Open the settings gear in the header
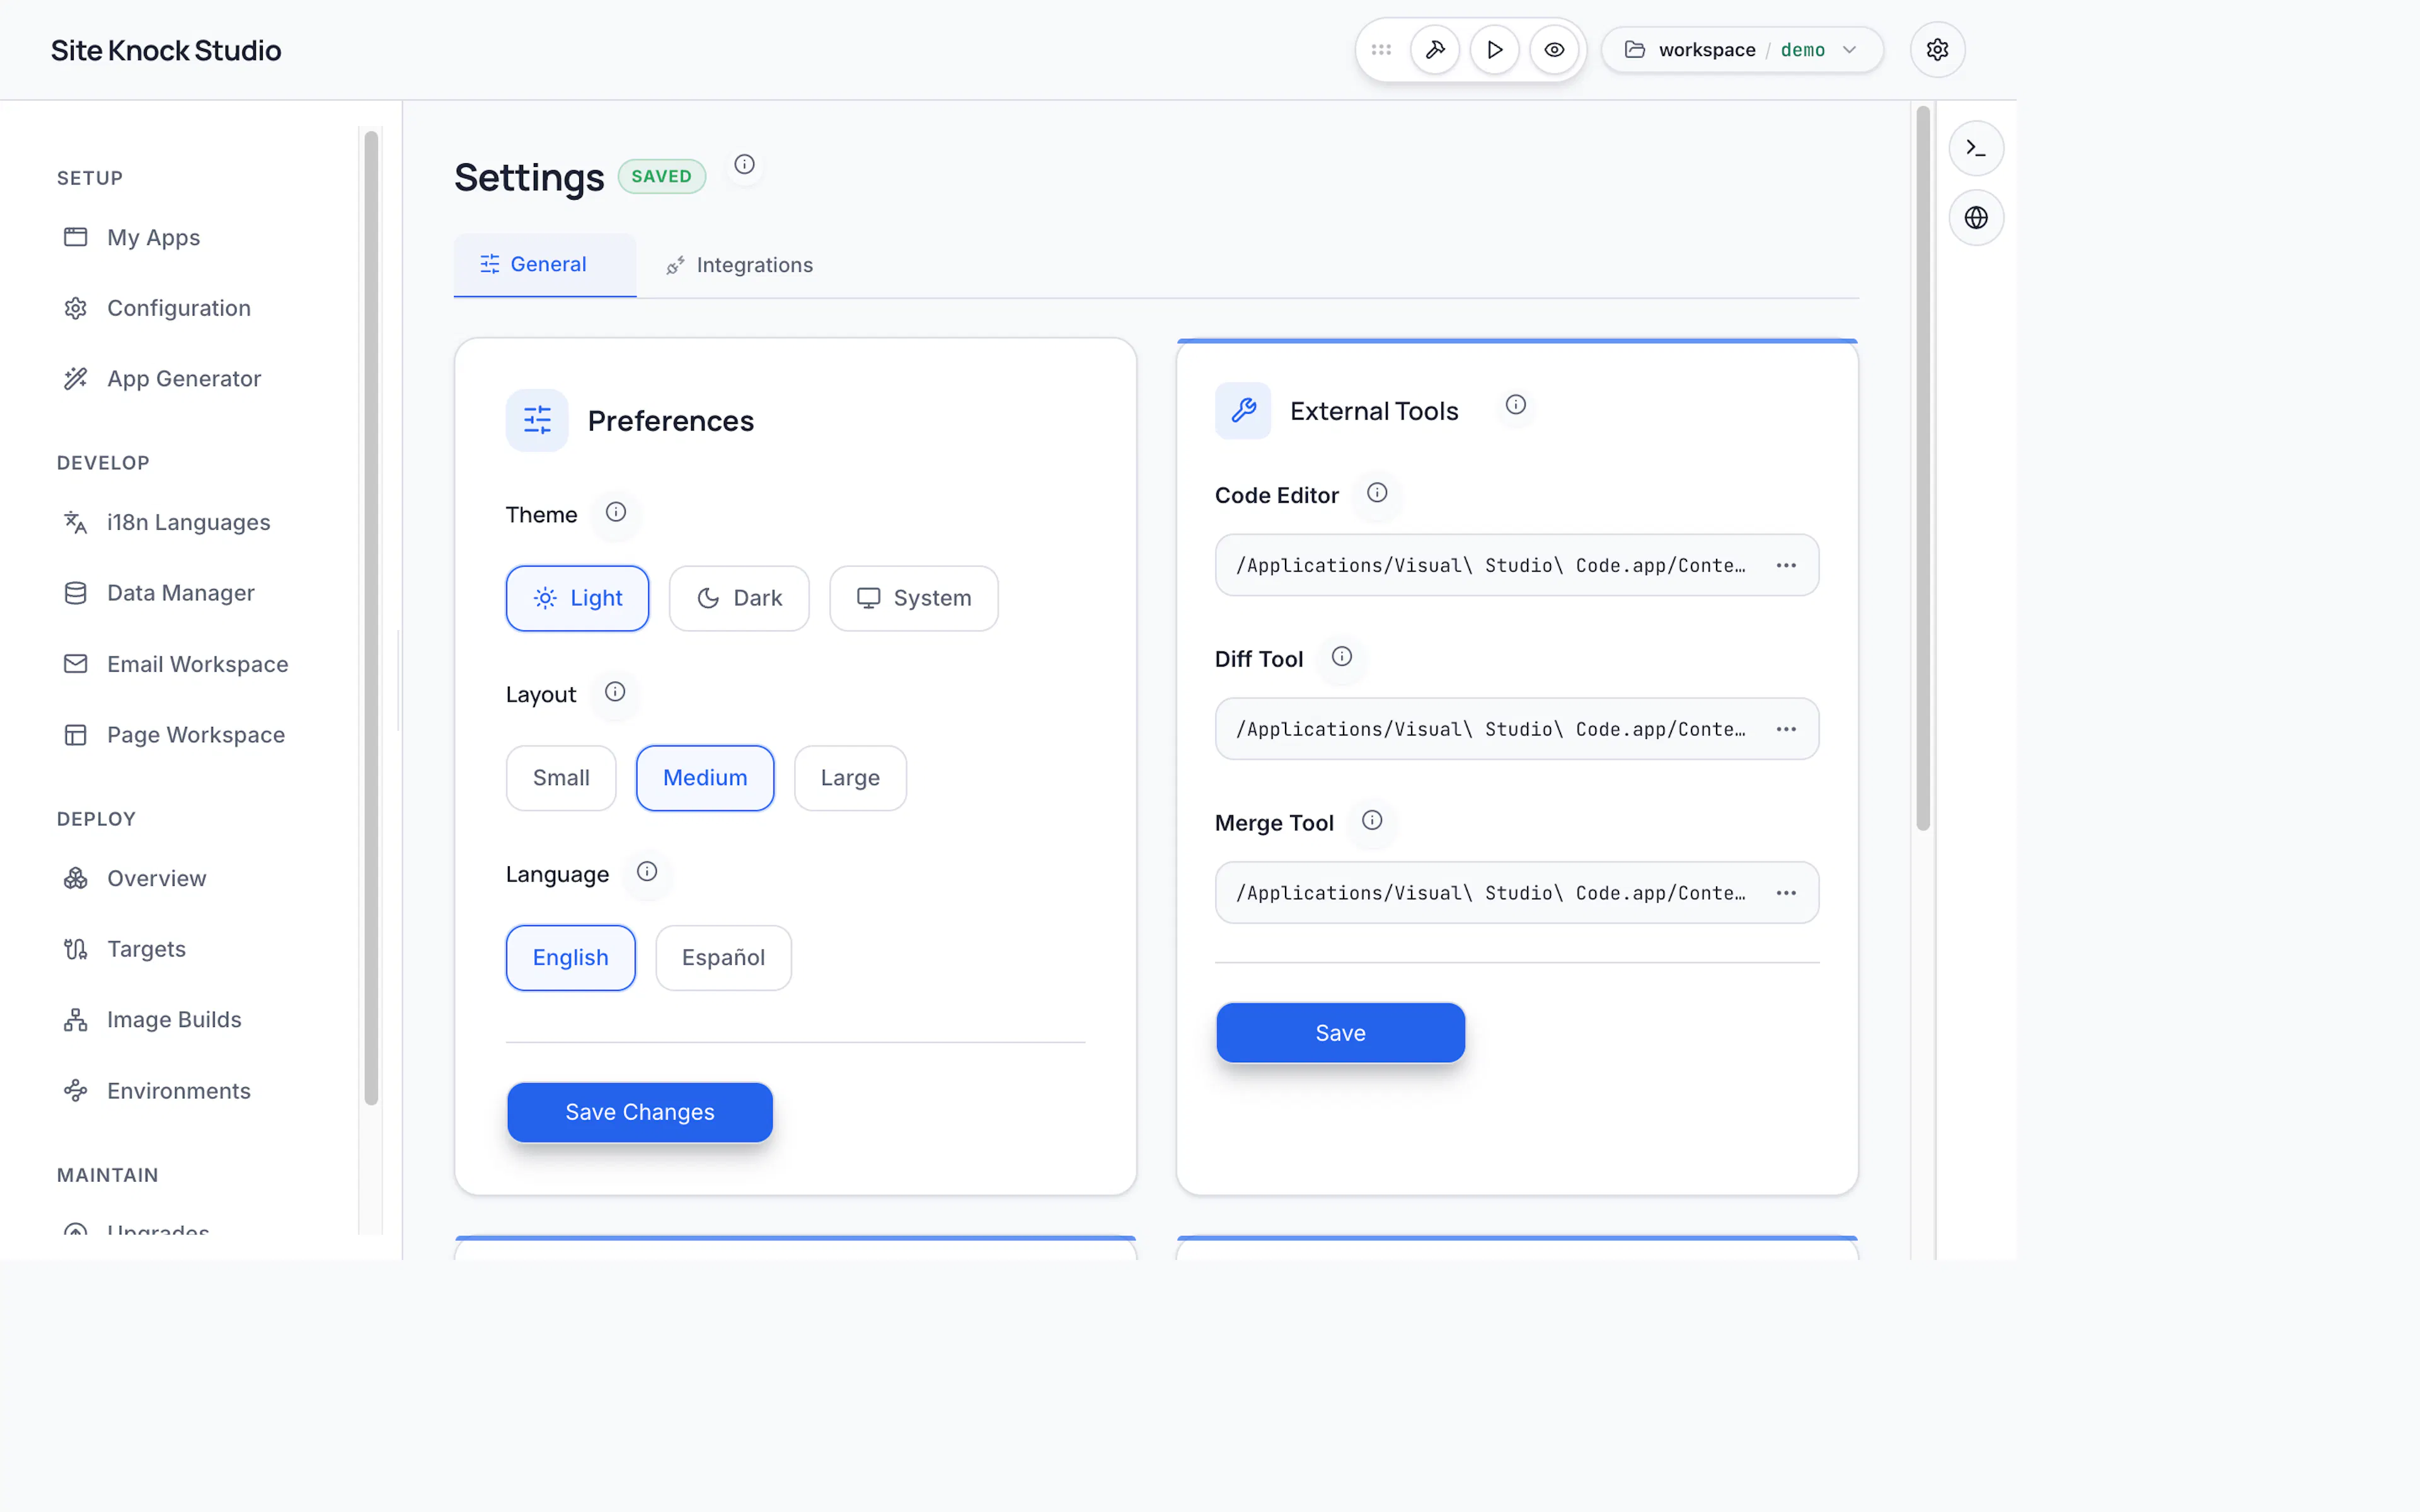This screenshot has height=1512, width=2420. coord(1937,50)
